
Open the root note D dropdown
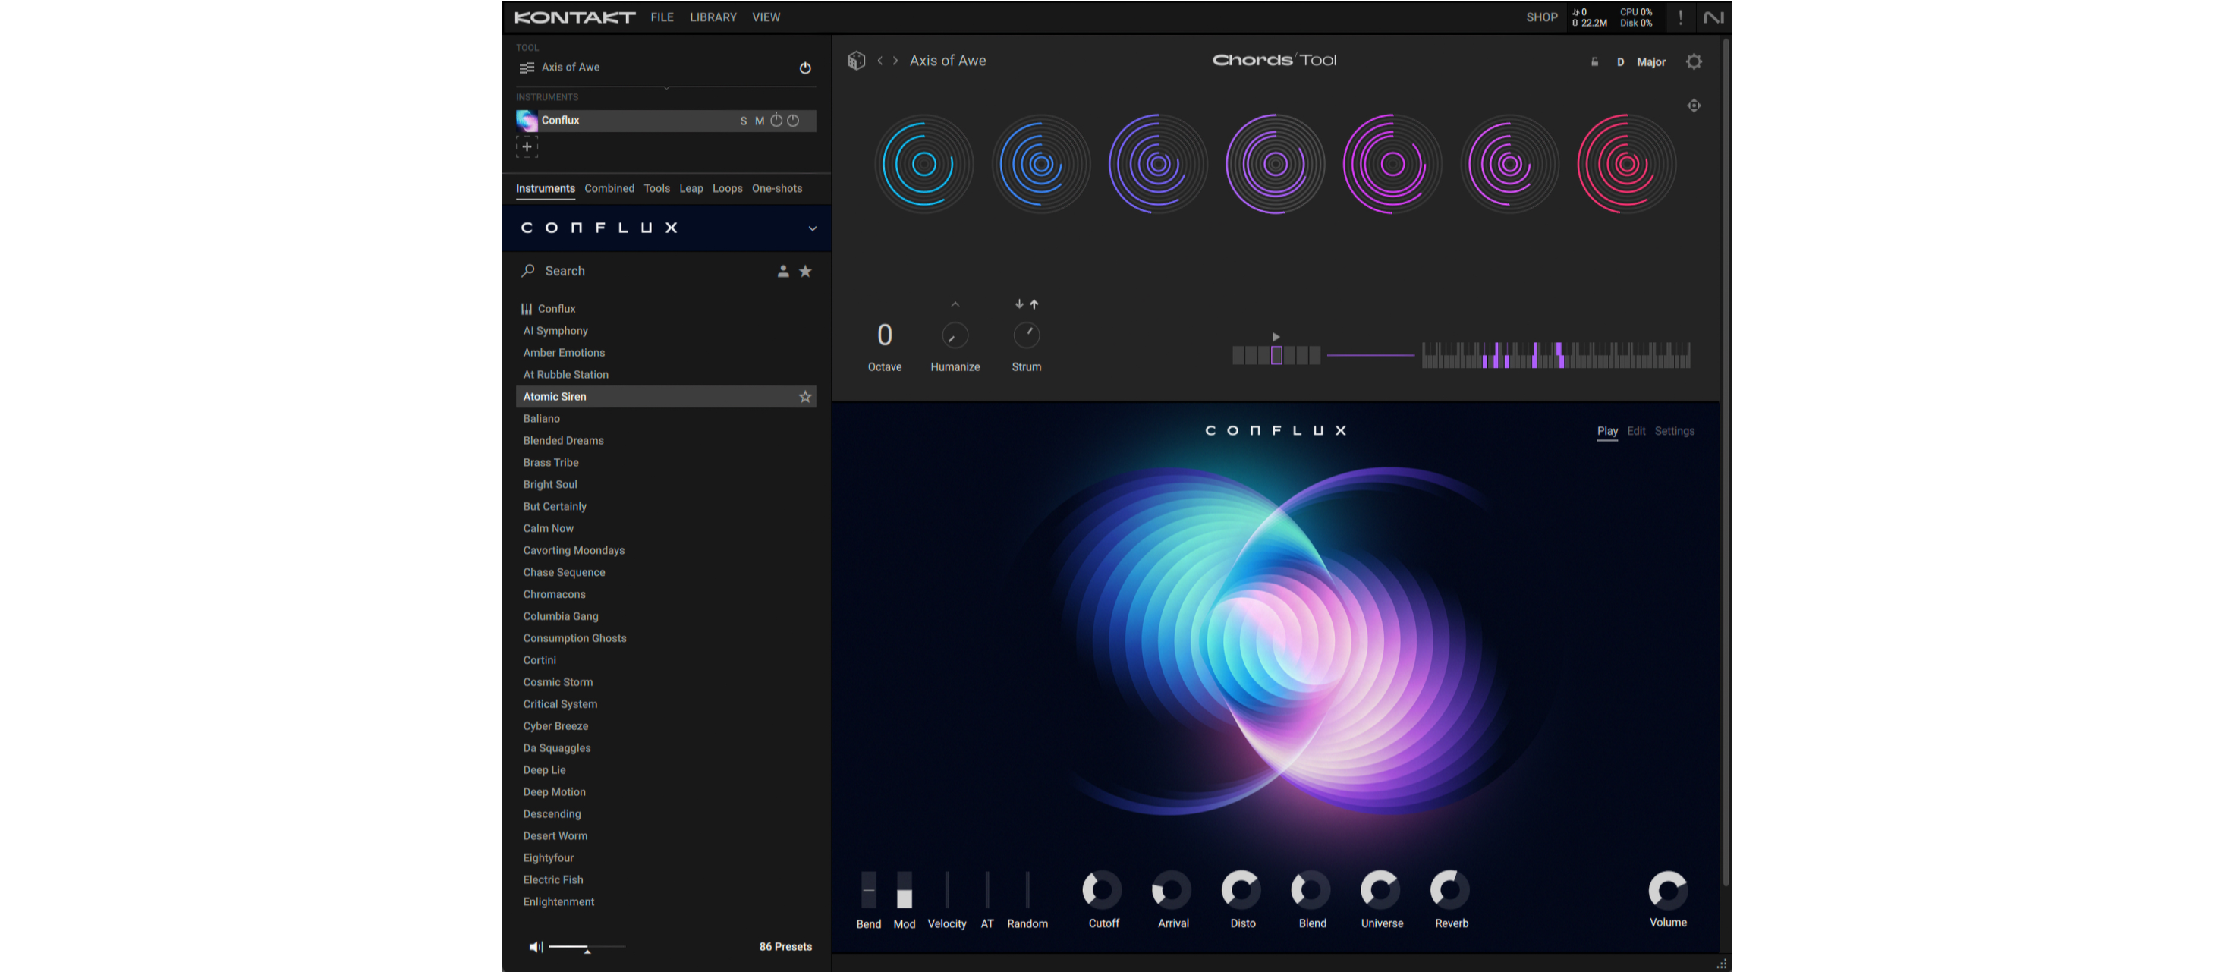coord(1620,62)
